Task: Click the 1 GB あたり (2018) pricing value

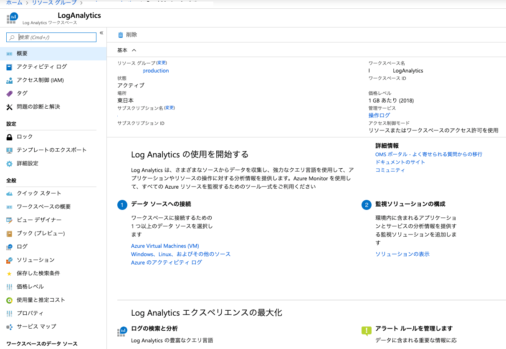Action: 391,101
